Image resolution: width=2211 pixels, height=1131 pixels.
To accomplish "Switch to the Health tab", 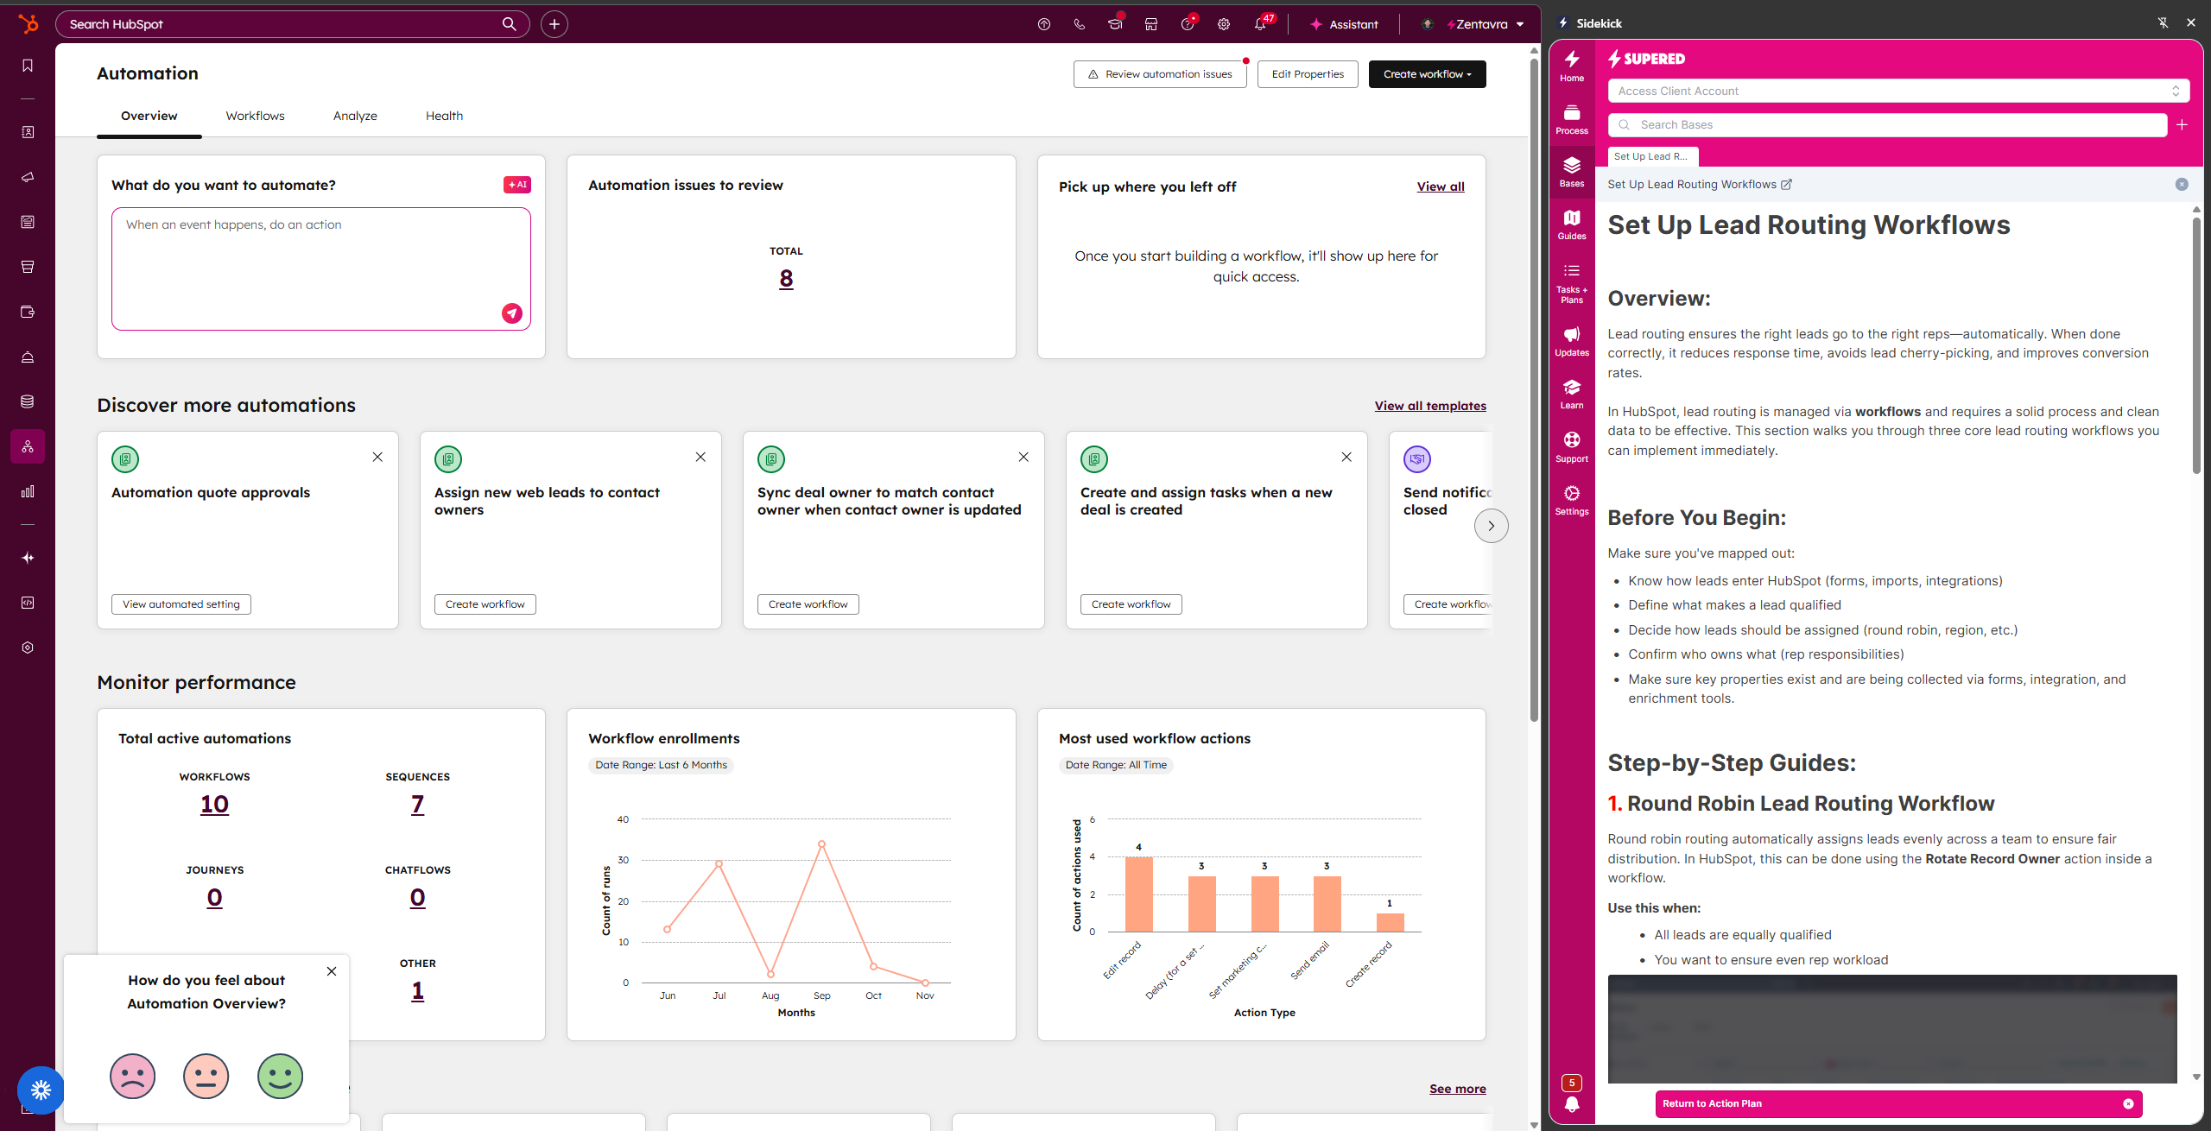I will click(x=444, y=116).
